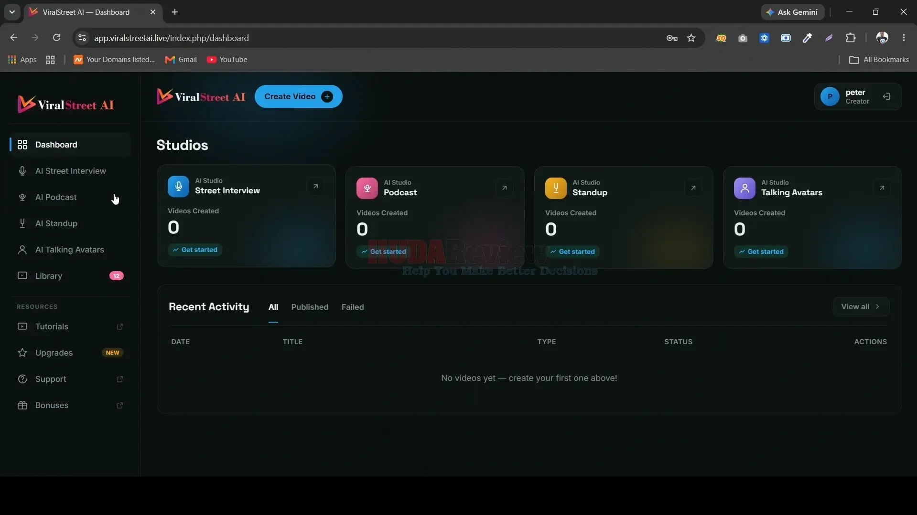The height and width of the screenshot is (515, 917).
Task: Select the All tab in Recent Activity
Action: (273, 307)
